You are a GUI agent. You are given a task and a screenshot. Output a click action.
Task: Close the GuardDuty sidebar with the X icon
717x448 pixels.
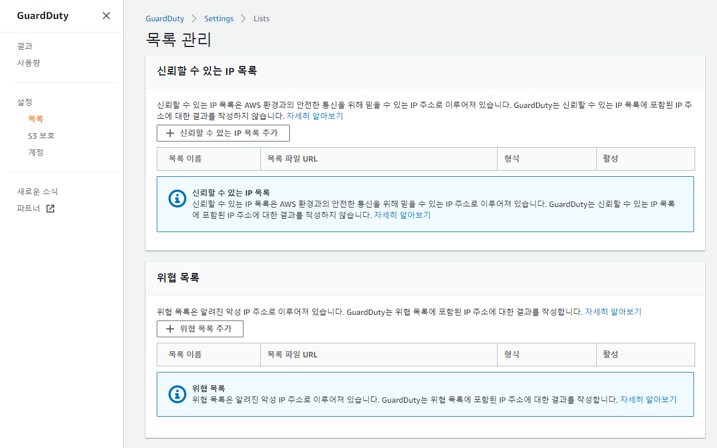coord(106,16)
